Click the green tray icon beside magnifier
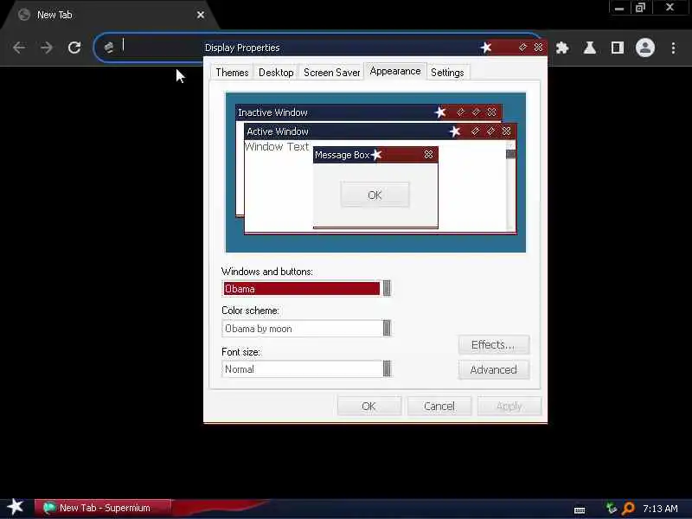Viewport: 692px width, 519px height. [612, 508]
